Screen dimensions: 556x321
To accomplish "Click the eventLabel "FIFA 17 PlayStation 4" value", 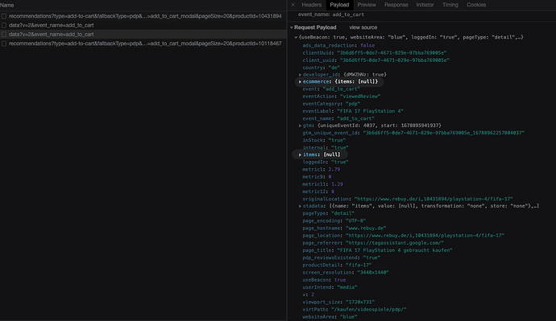I will pyautogui.click(x=370, y=111).
